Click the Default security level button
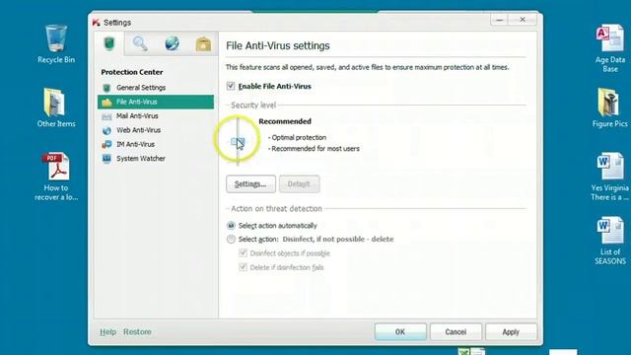Screen dimensions: 631x355 point(299,184)
